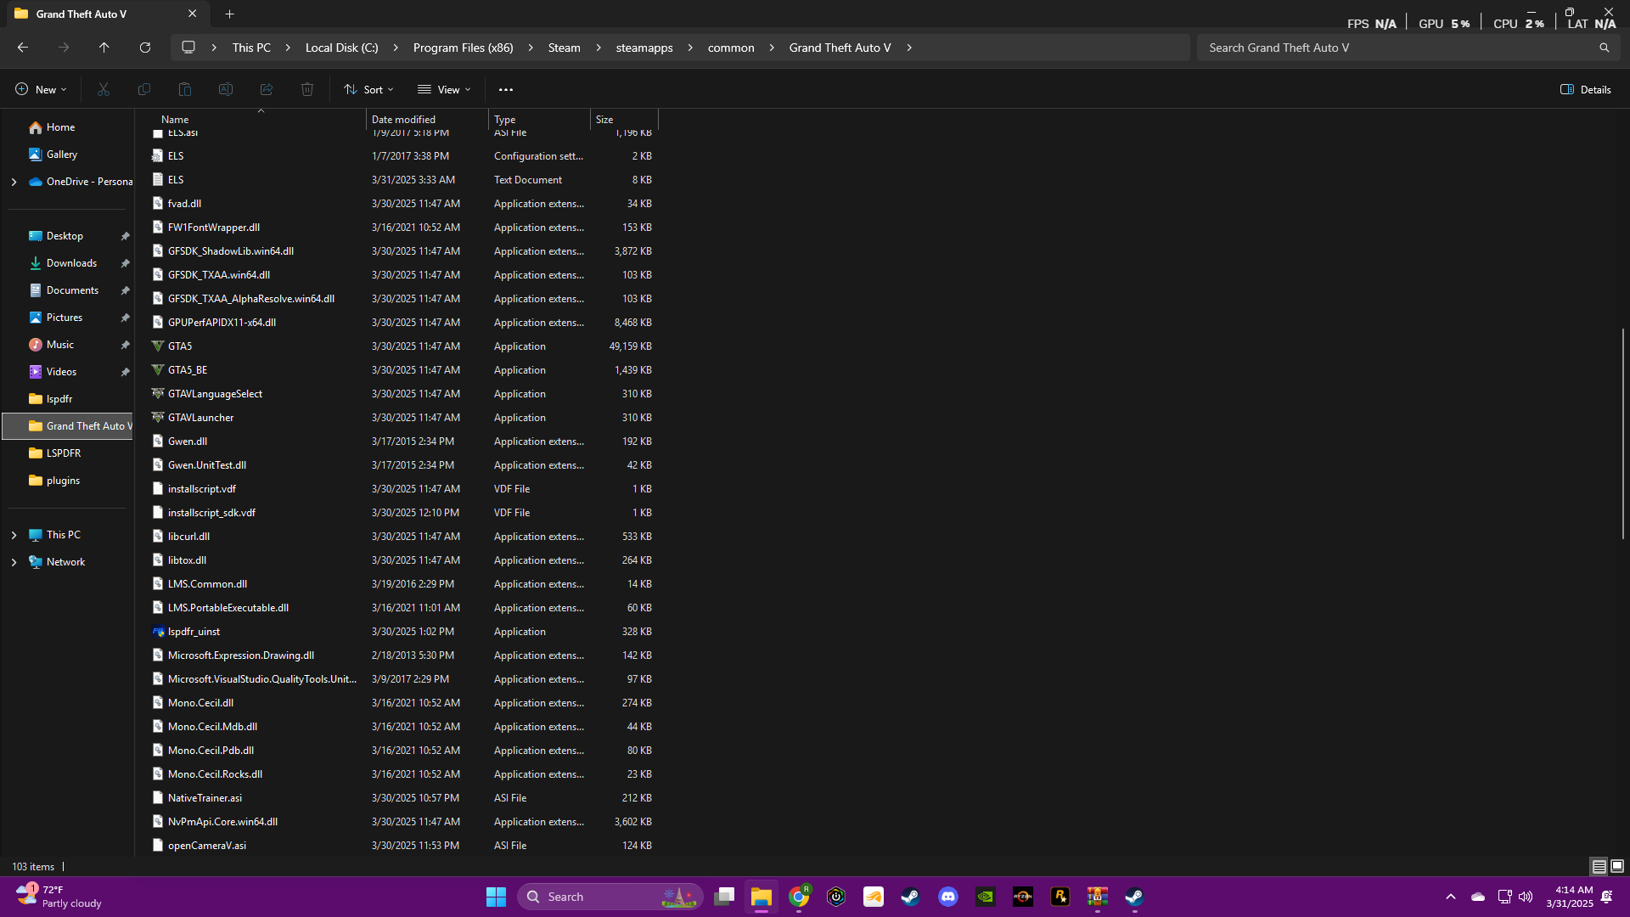Click the Cut scissors icon in toolbar

104,89
